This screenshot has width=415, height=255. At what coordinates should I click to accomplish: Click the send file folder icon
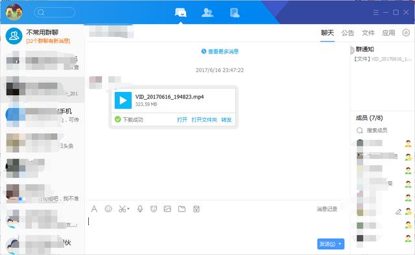coord(182,209)
